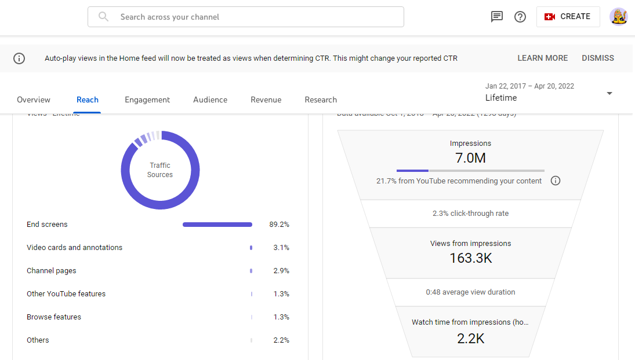This screenshot has width=635, height=360.
Task: Dismiss the CTR notification banner
Action: pyautogui.click(x=598, y=58)
